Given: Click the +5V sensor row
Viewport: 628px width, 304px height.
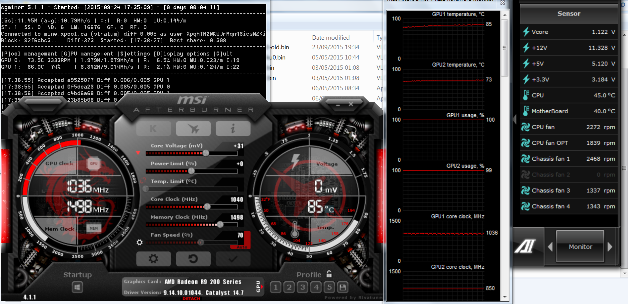Looking at the screenshot, I should (x=569, y=63).
